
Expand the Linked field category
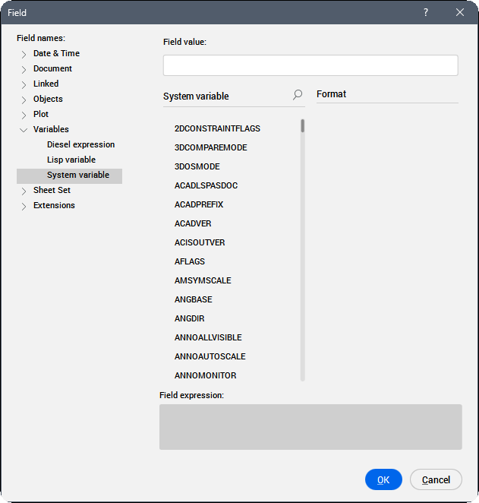click(x=24, y=84)
